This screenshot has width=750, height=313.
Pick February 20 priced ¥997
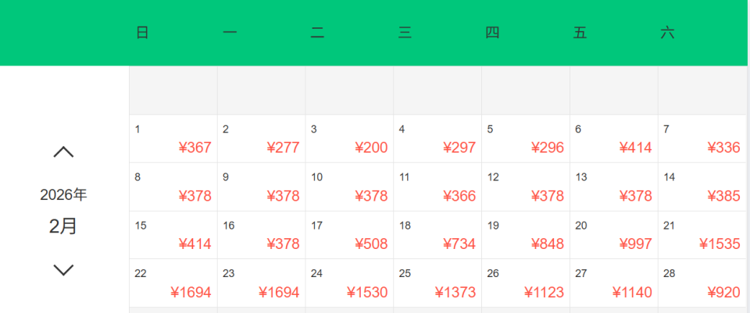pyautogui.click(x=614, y=235)
